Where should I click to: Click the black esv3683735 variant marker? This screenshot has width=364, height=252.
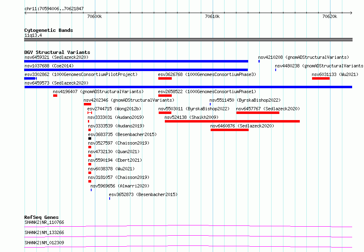point(90,138)
